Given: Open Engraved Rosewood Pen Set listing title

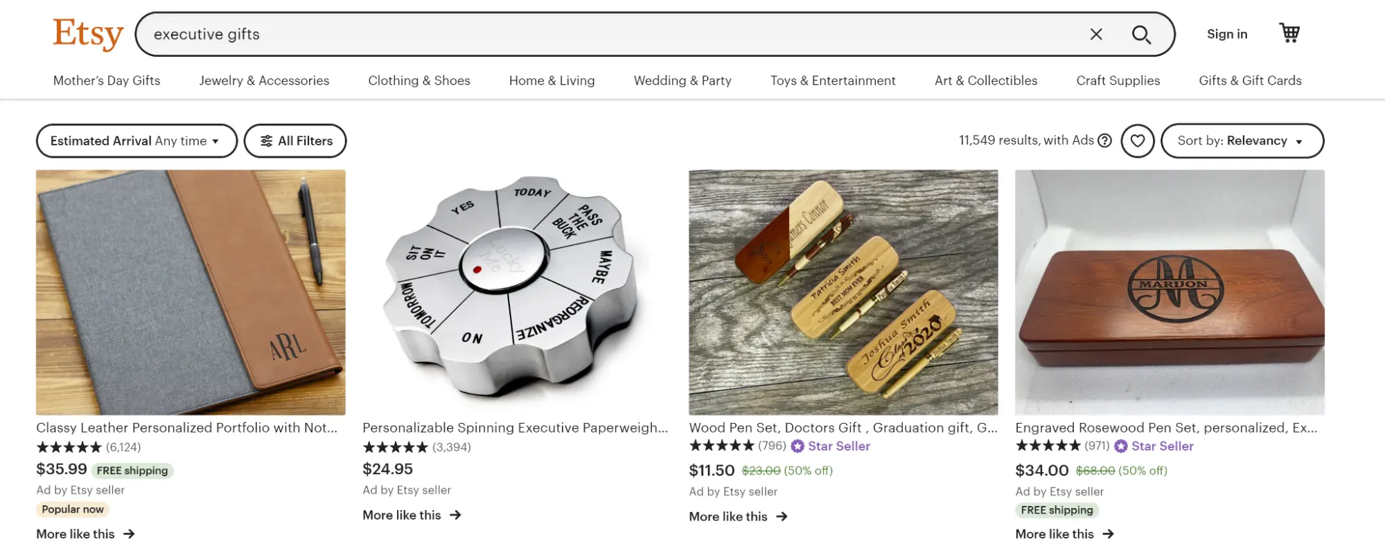Looking at the screenshot, I should tap(1165, 428).
